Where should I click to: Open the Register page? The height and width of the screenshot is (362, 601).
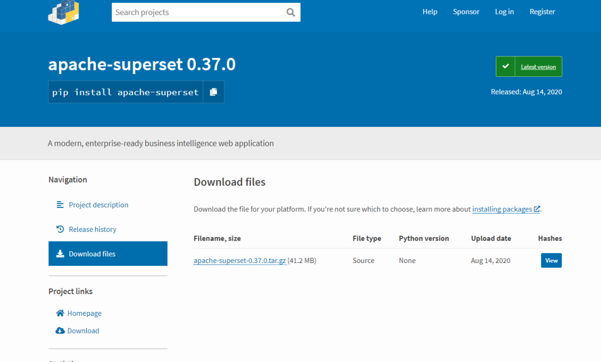pos(542,12)
